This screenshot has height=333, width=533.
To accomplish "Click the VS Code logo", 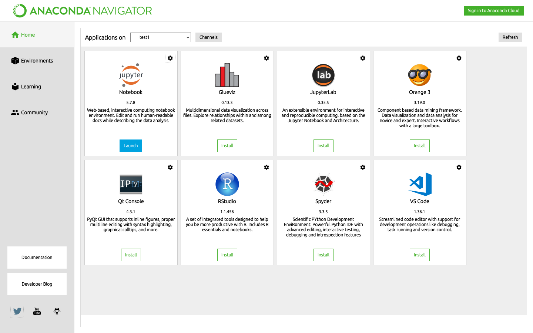I will pyautogui.click(x=420, y=184).
